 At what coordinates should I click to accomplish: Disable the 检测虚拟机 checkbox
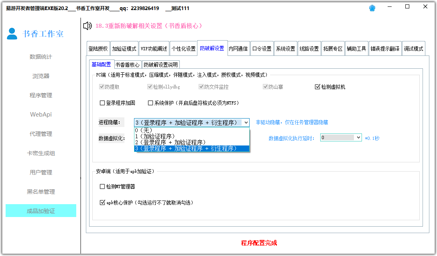click(317, 86)
